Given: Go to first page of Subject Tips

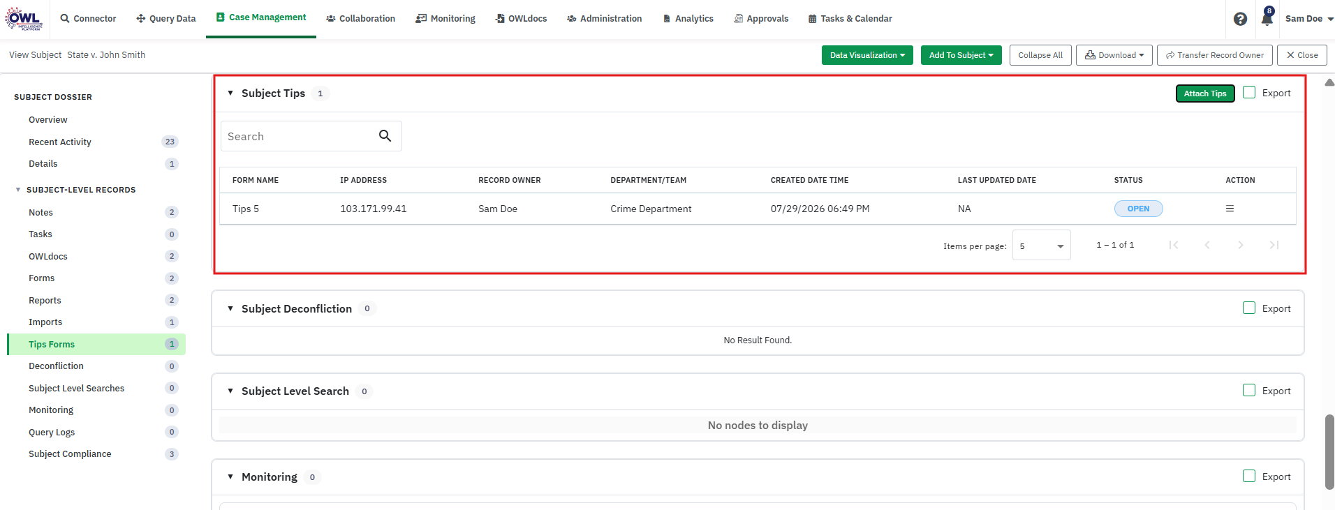Looking at the screenshot, I should (1174, 245).
